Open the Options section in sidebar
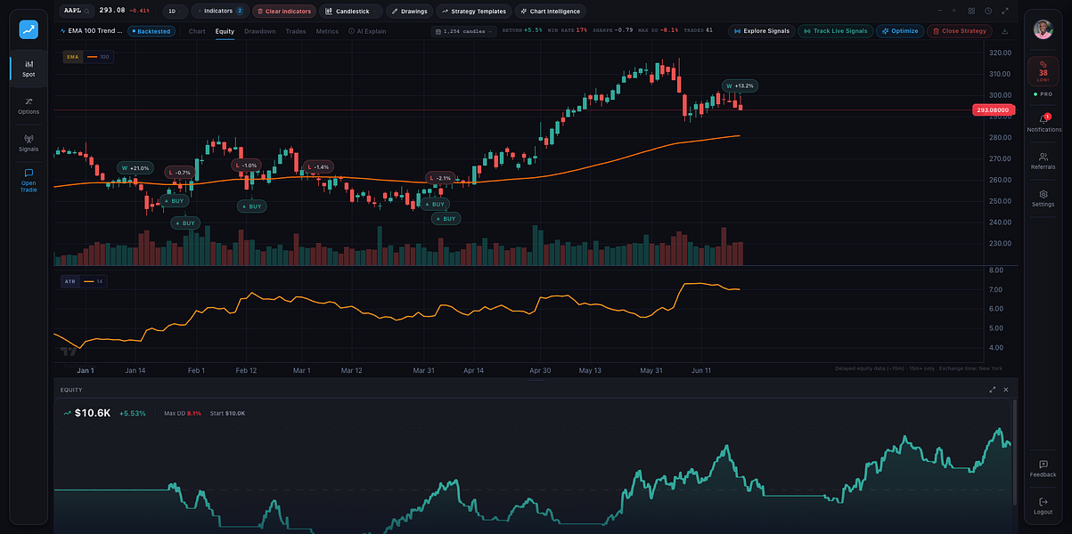Screen dimensions: 1072x534 pos(29,105)
